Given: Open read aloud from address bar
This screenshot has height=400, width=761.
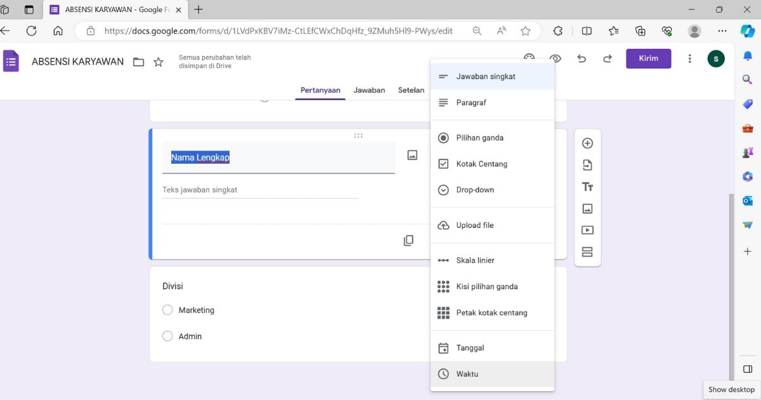Looking at the screenshot, I should (502, 30).
